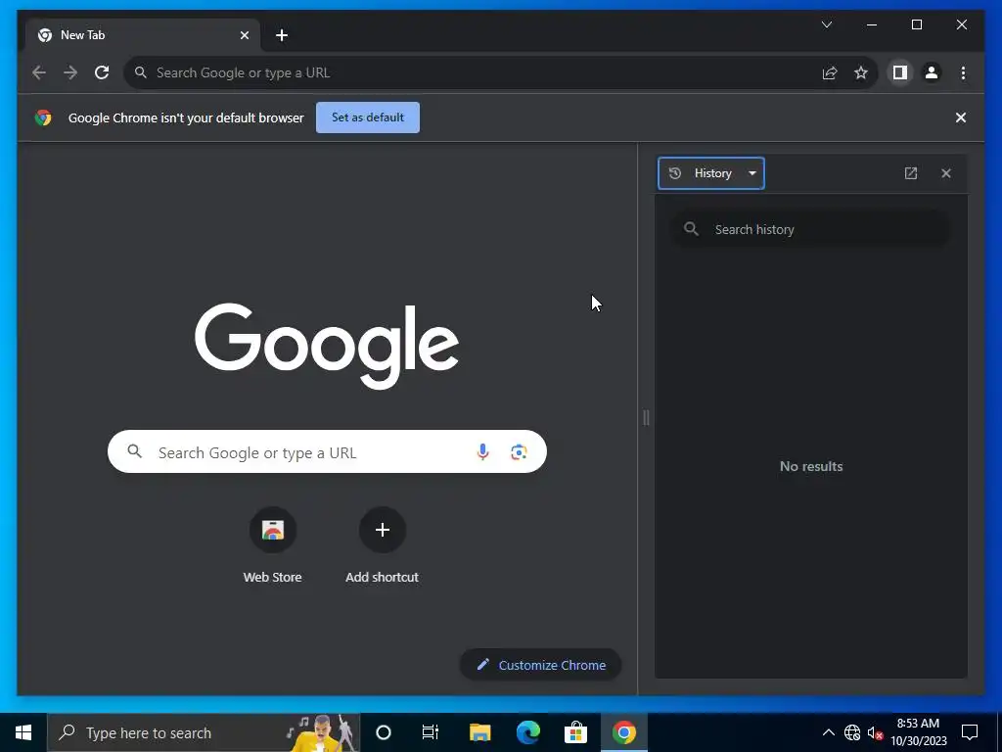Open a new tab with plus button
The height and width of the screenshot is (752, 1002).
tap(282, 35)
